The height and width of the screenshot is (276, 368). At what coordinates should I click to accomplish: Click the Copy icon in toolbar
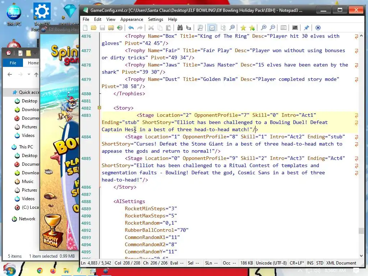point(160,28)
